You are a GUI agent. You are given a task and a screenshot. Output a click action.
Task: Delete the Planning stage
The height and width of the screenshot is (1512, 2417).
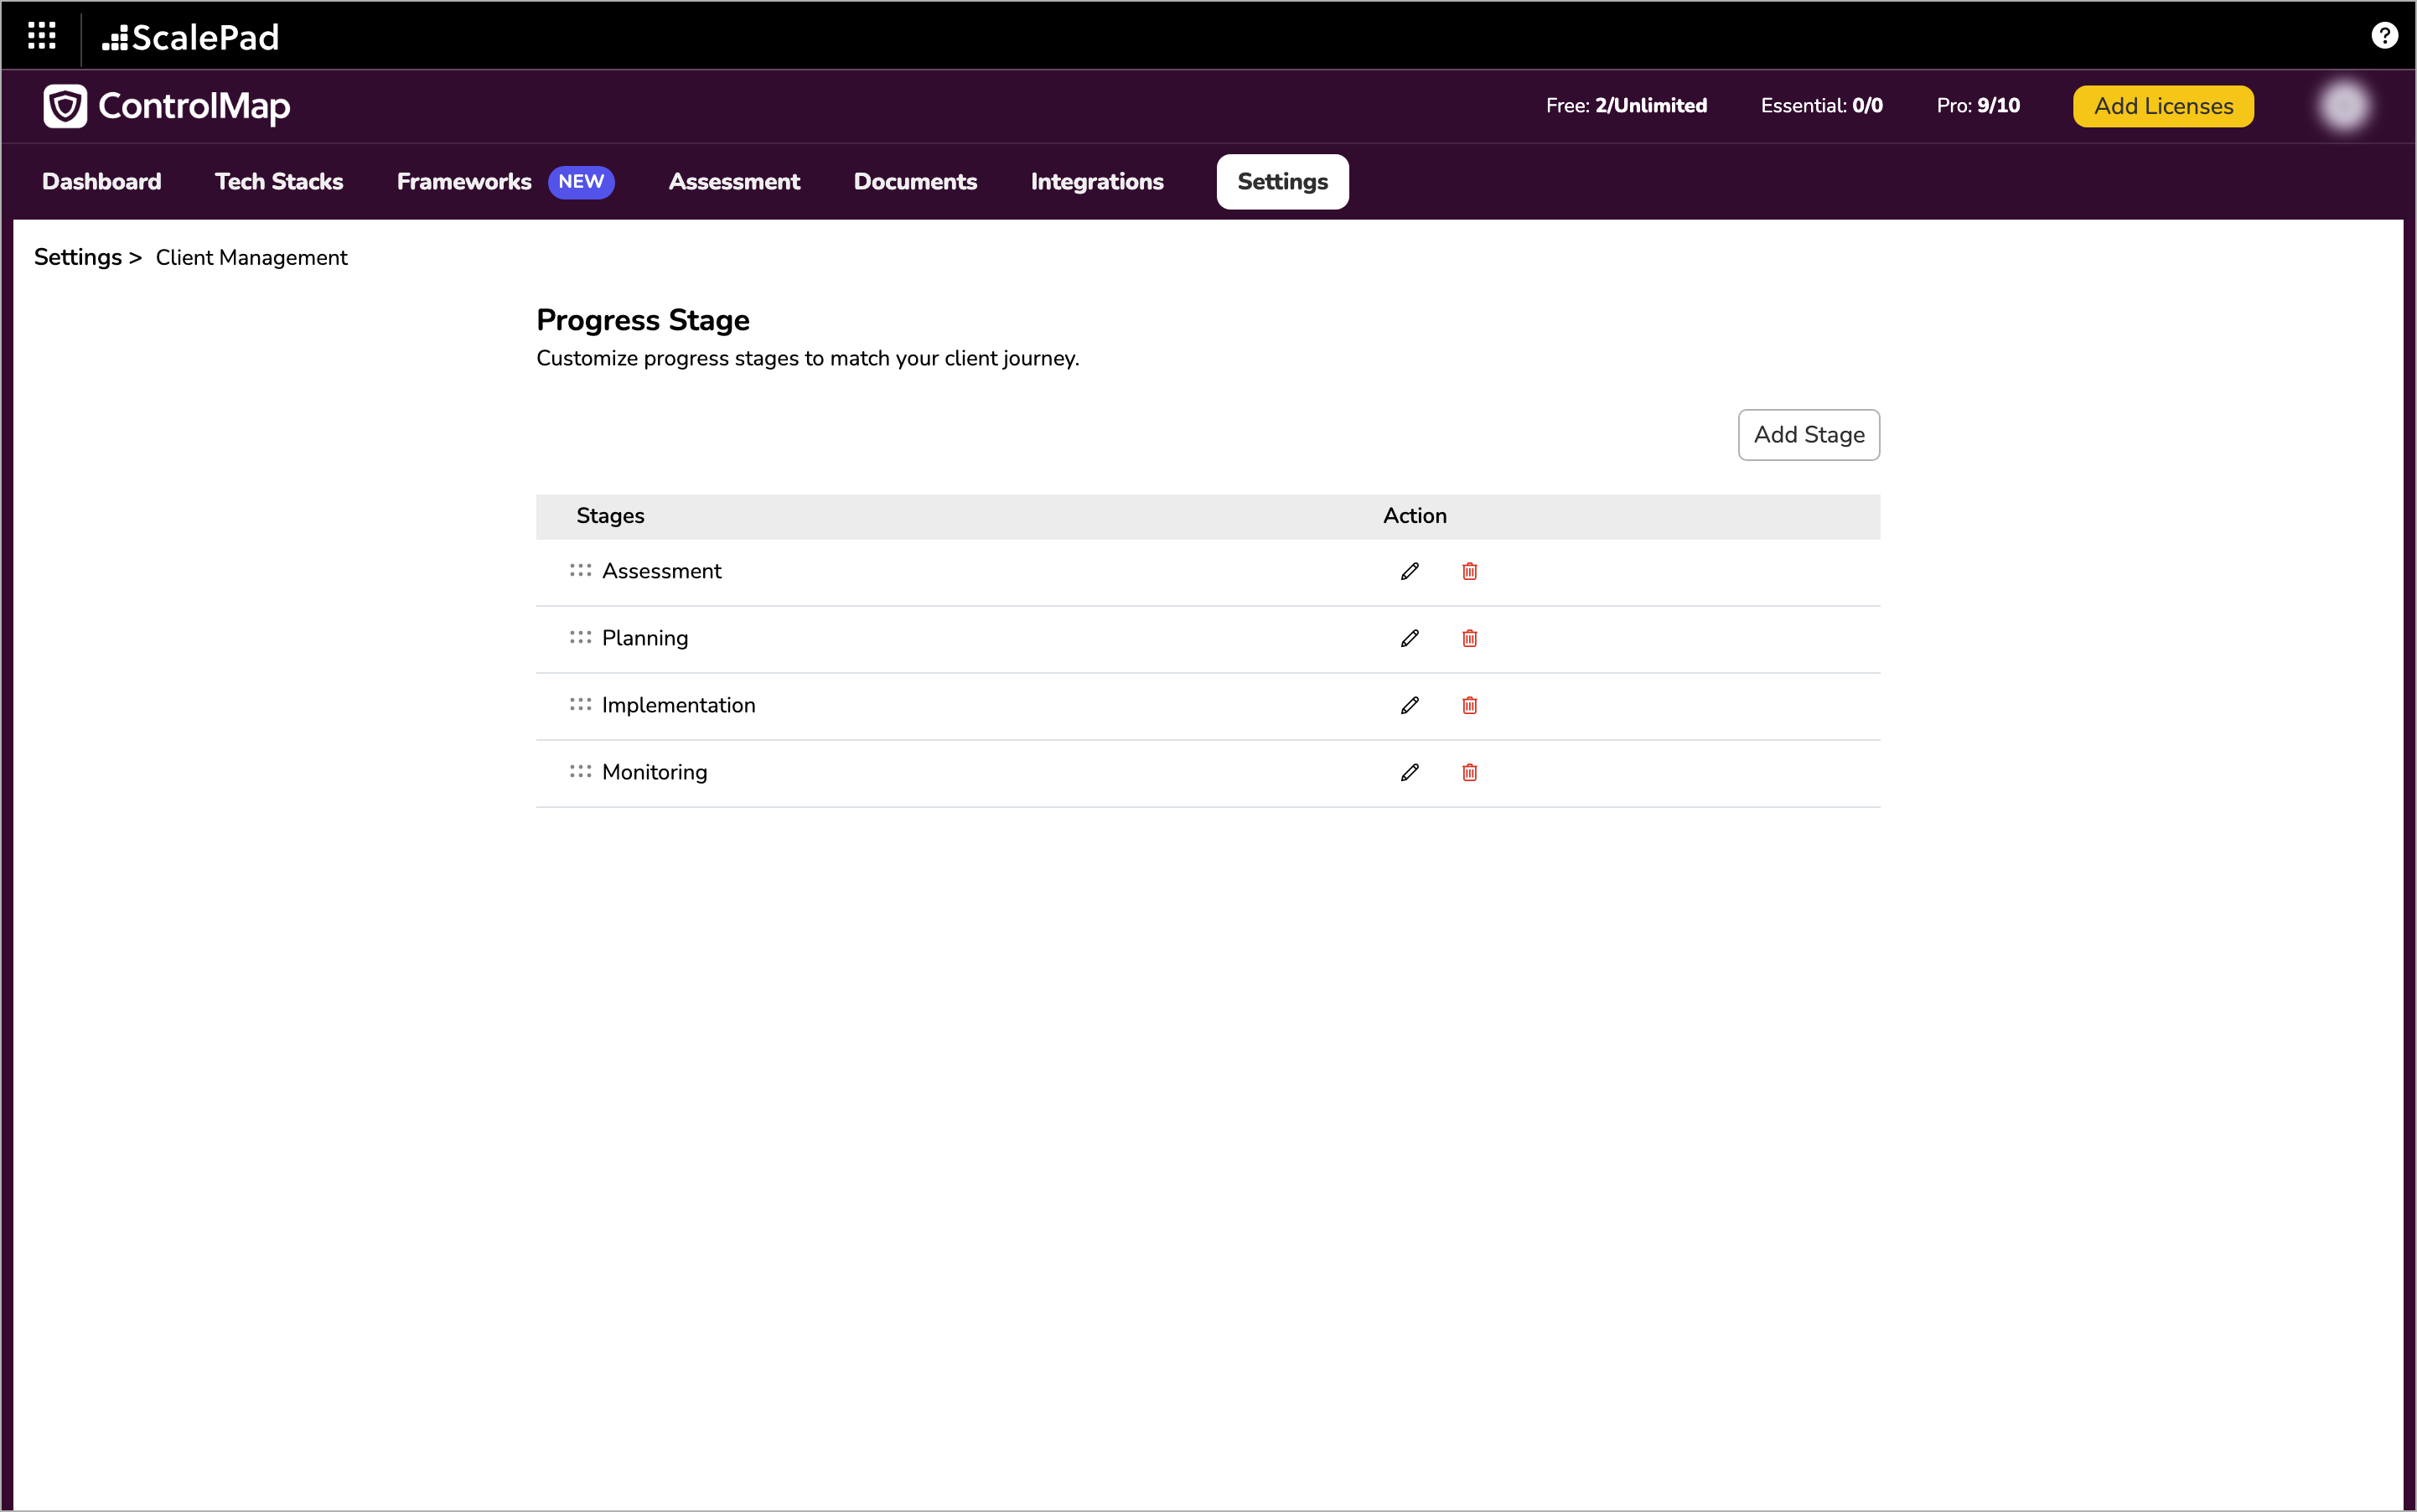(x=1469, y=638)
